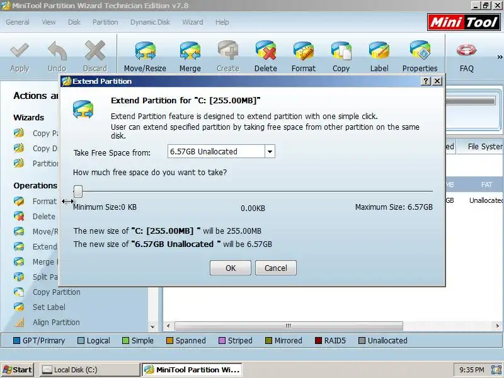The height and width of the screenshot is (378, 504).
Task: Click the Format toolbar icon
Action: coord(304,51)
